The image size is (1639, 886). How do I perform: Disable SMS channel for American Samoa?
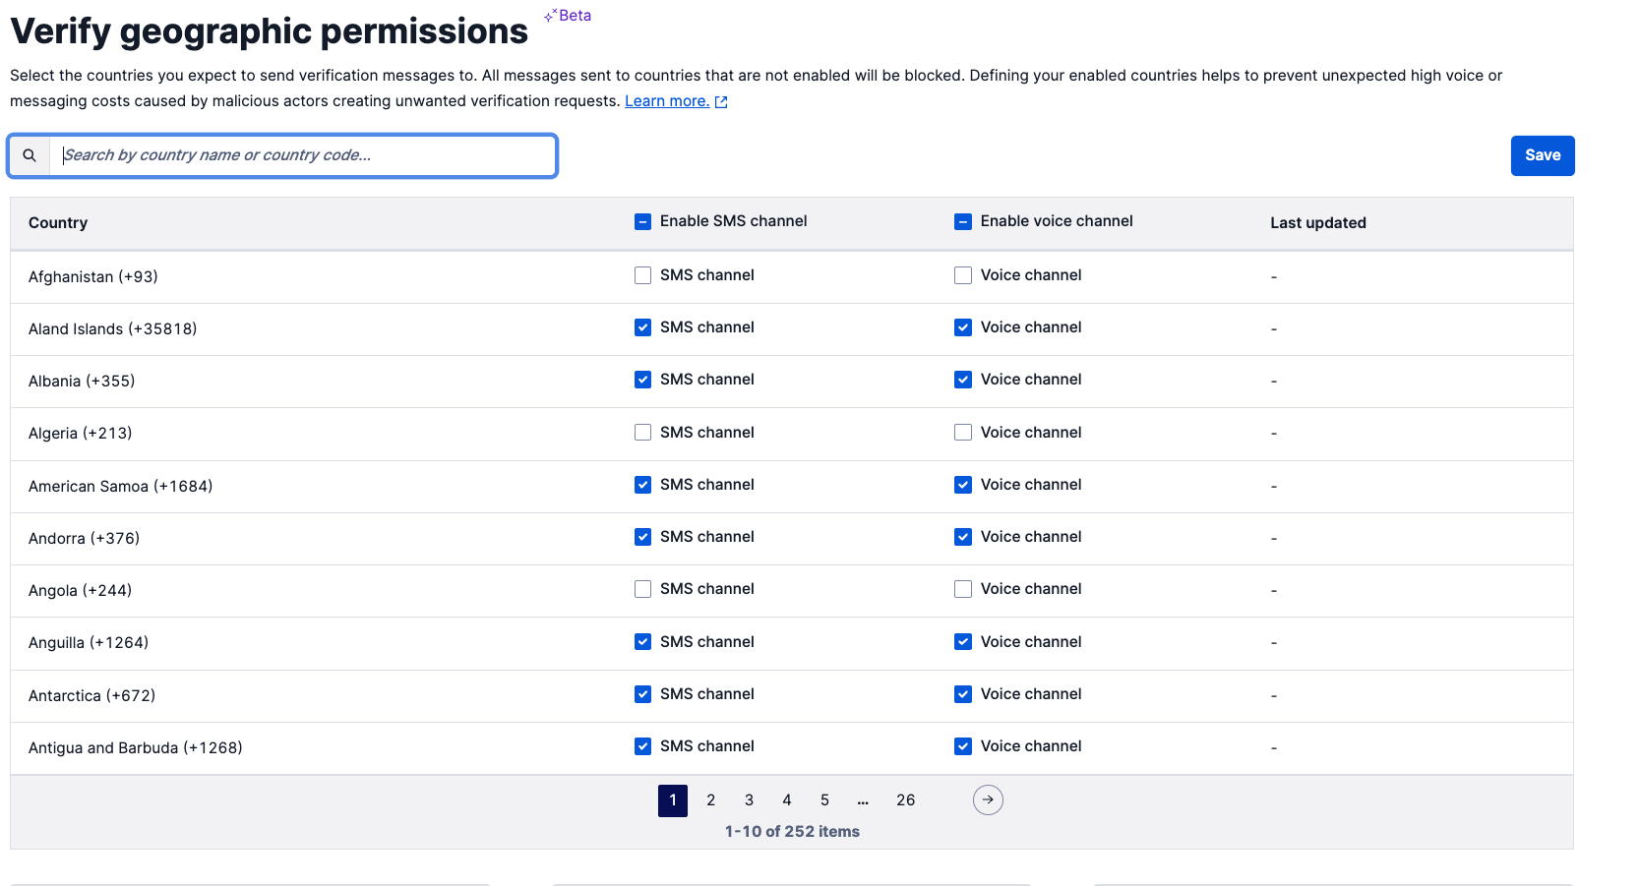click(x=642, y=485)
